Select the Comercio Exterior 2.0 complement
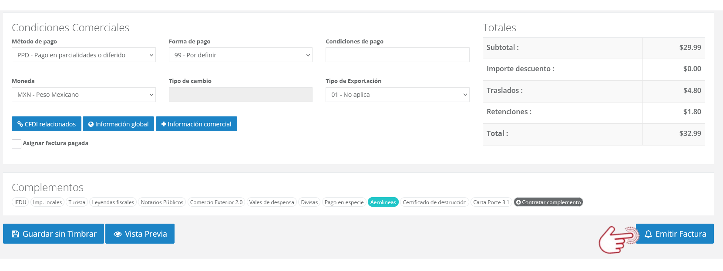Image resolution: width=723 pixels, height=271 pixels. (x=216, y=202)
